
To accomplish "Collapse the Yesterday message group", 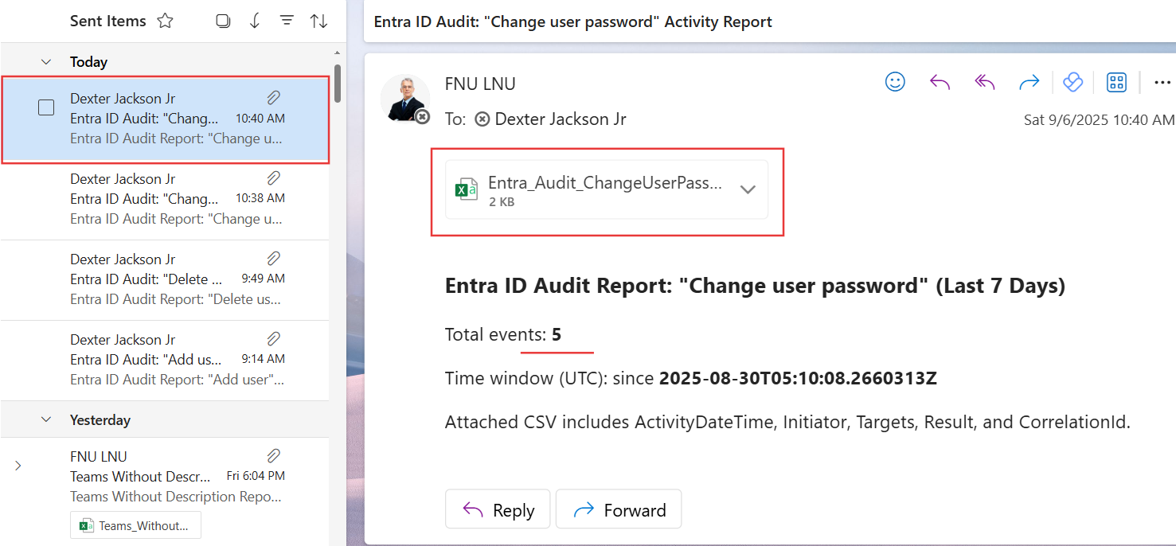I will 46,419.
